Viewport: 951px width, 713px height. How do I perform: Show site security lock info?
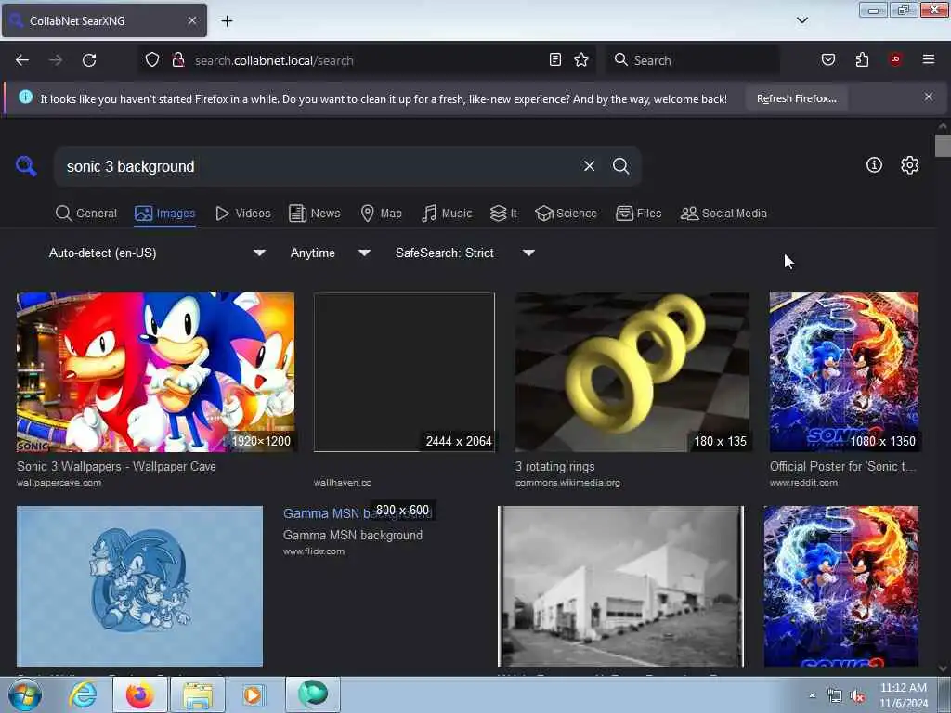coord(177,59)
